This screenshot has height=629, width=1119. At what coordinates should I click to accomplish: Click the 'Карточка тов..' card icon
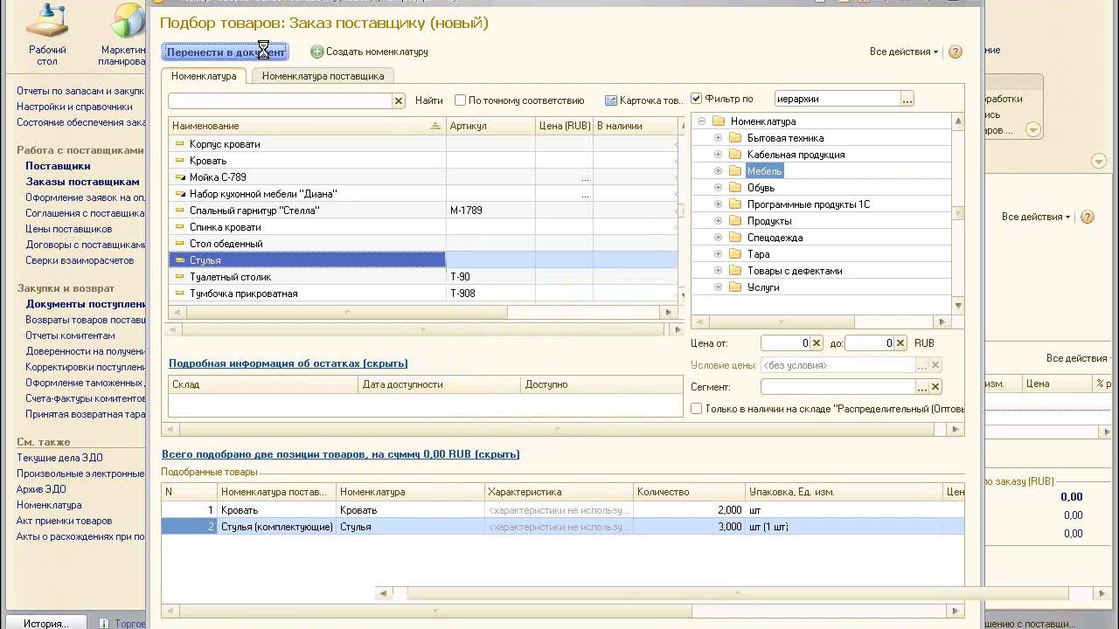(611, 101)
